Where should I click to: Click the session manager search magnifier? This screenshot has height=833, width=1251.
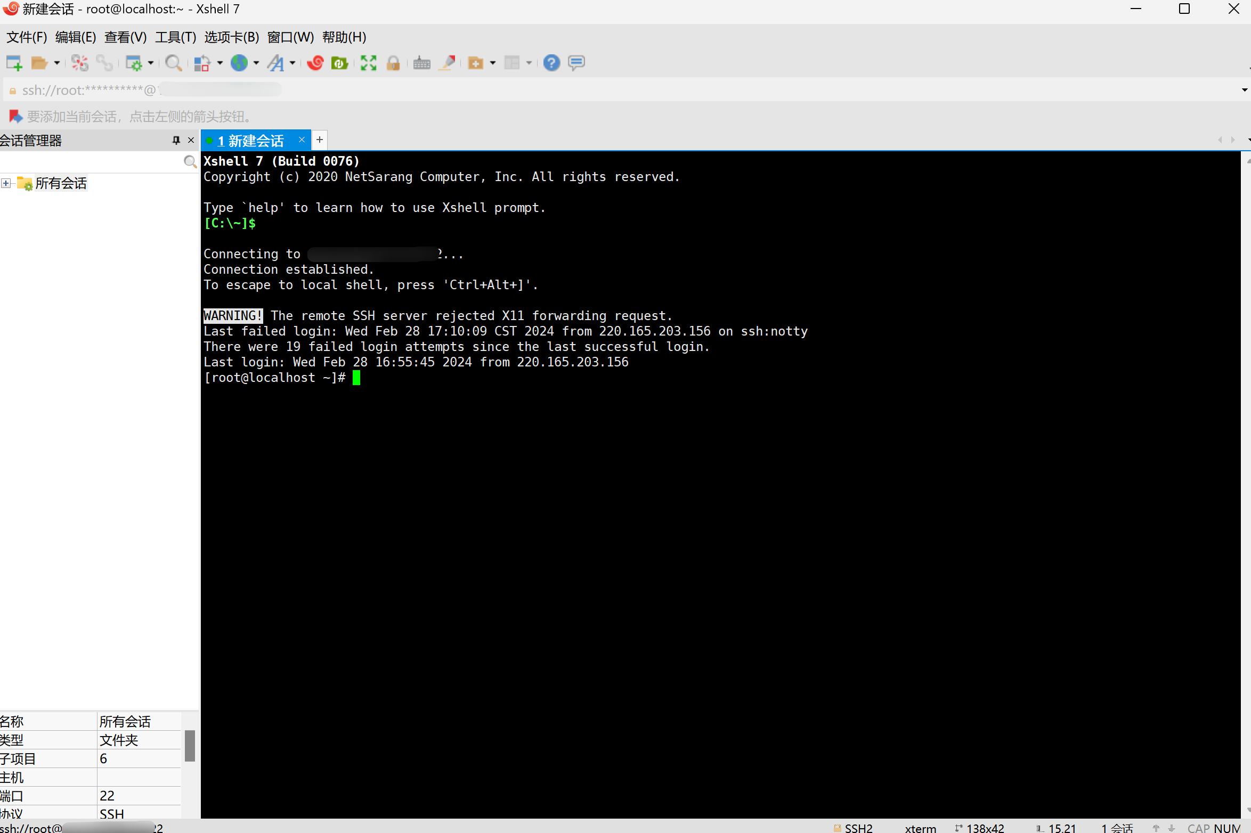[190, 161]
